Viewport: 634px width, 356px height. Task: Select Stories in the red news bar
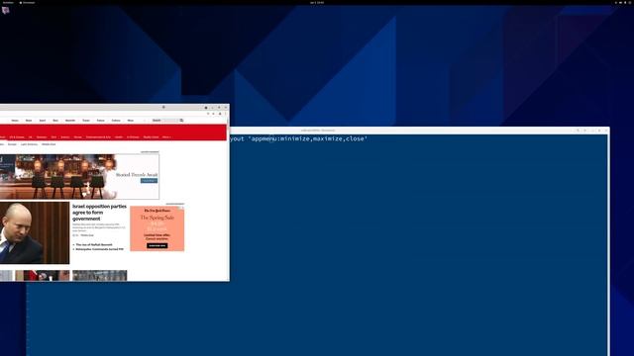coord(77,137)
